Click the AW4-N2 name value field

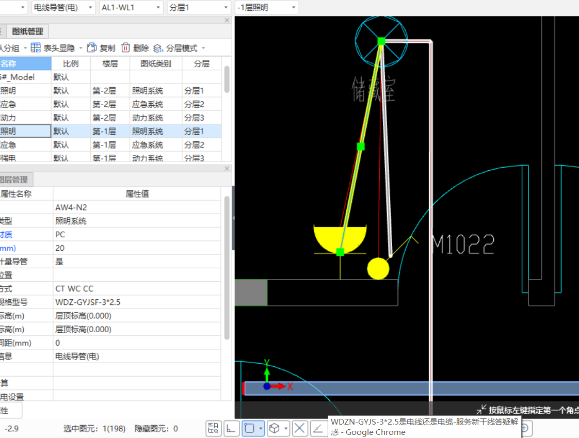coord(137,207)
